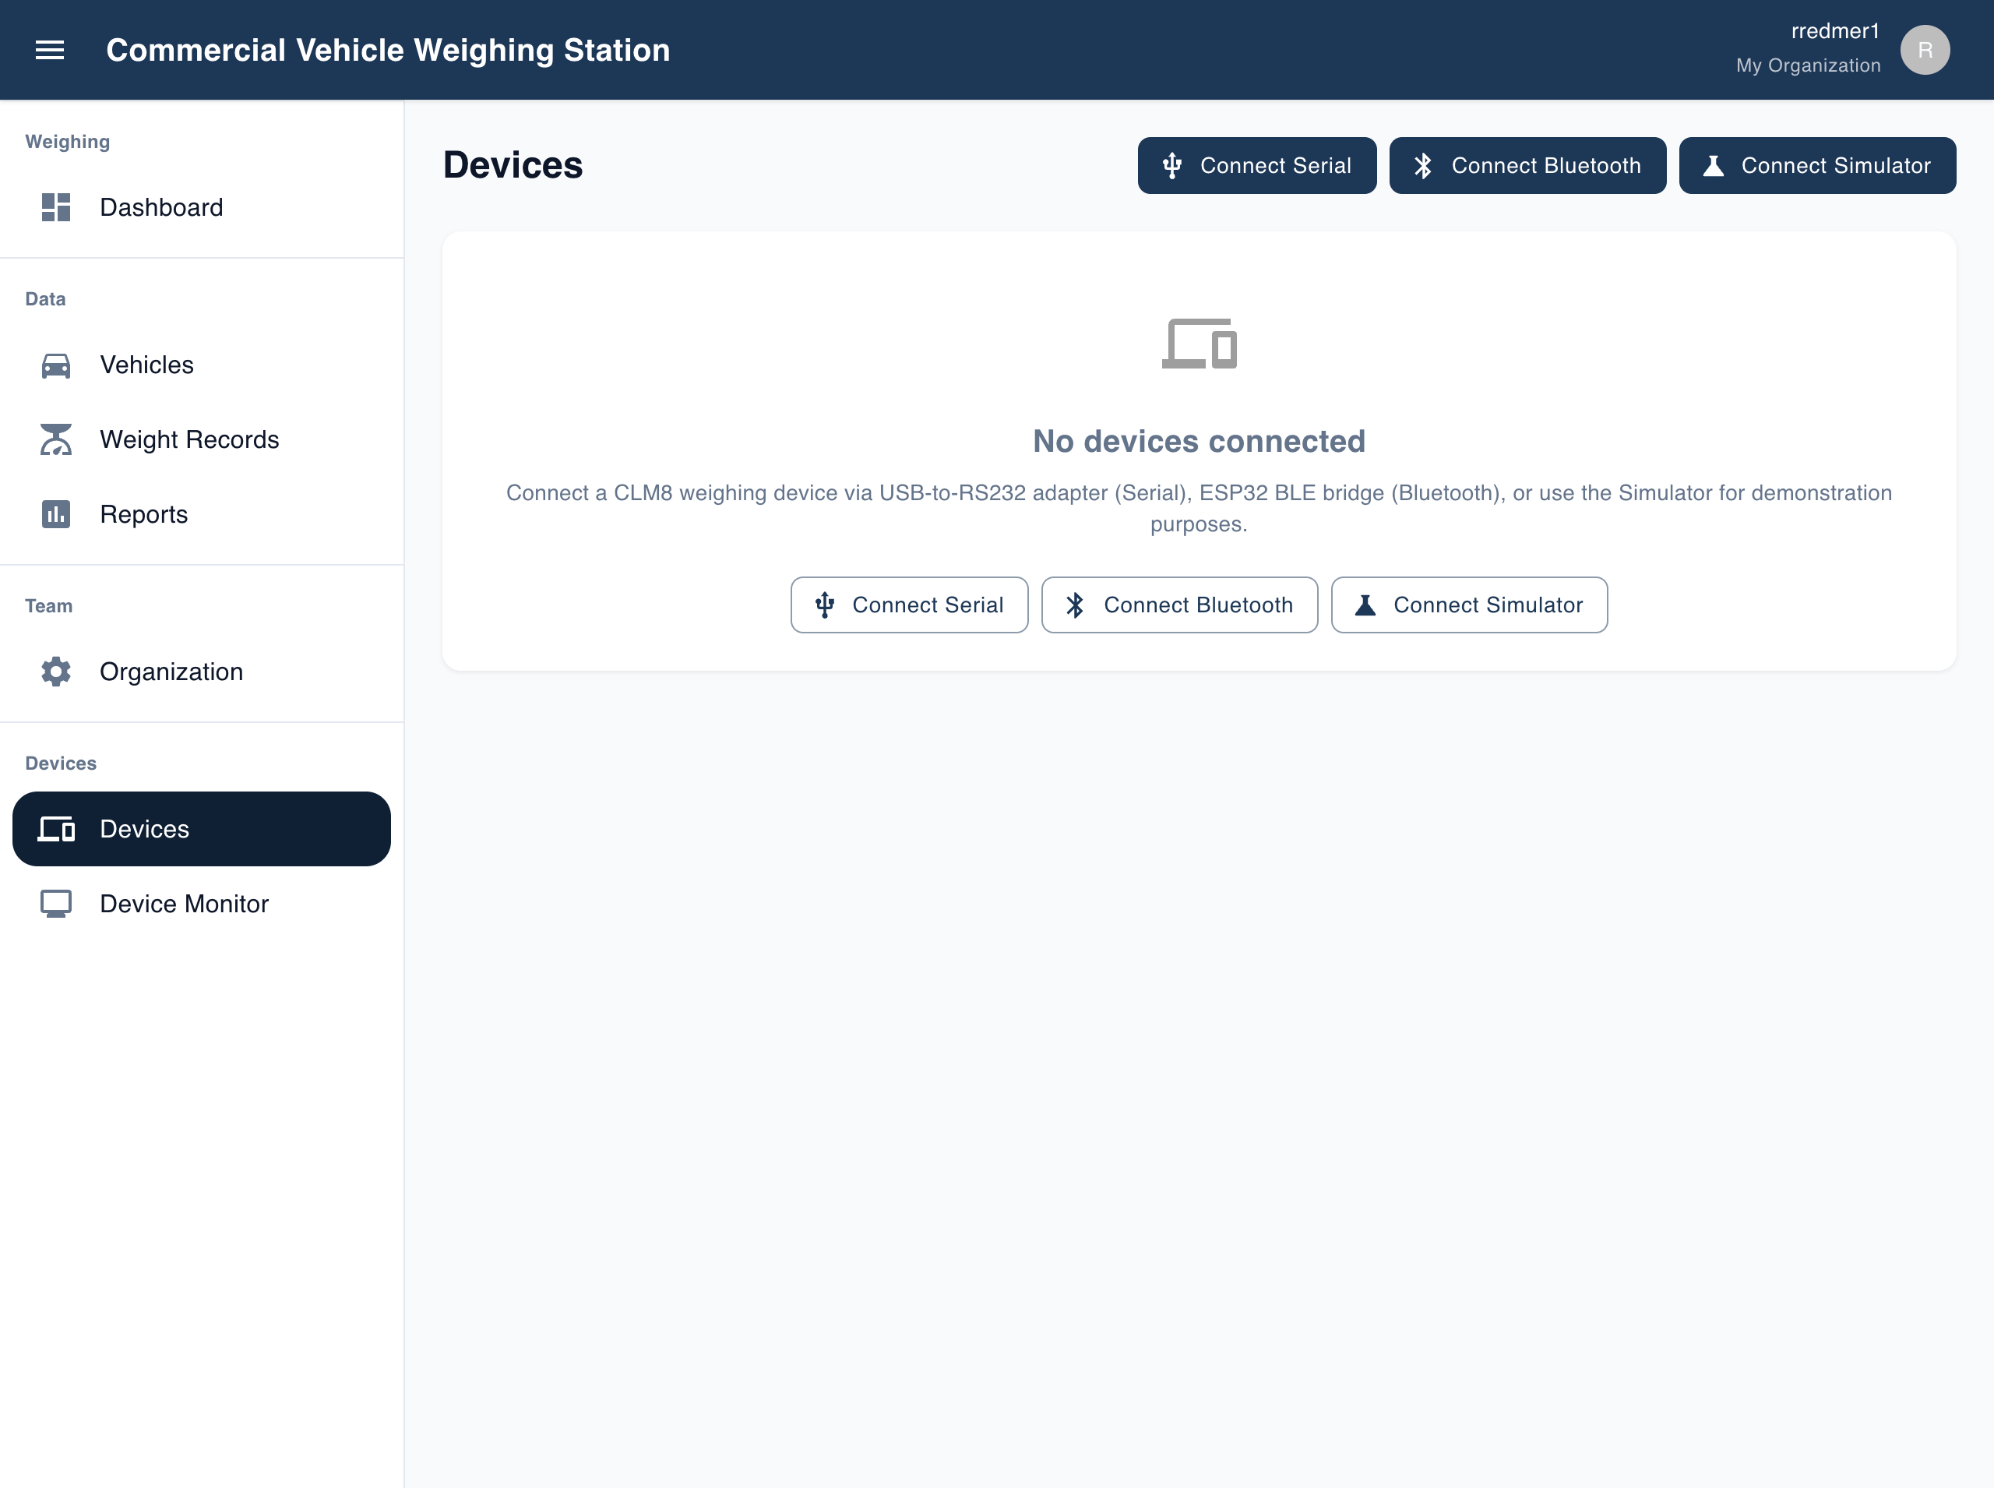Click the top Connect Serial button
This screenshot has height=1488, width=1994.
(x=1256, y=166)
